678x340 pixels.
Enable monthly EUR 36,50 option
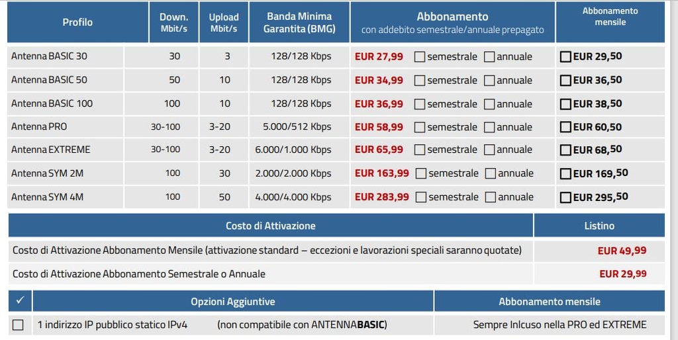click(x=565, y=81)
